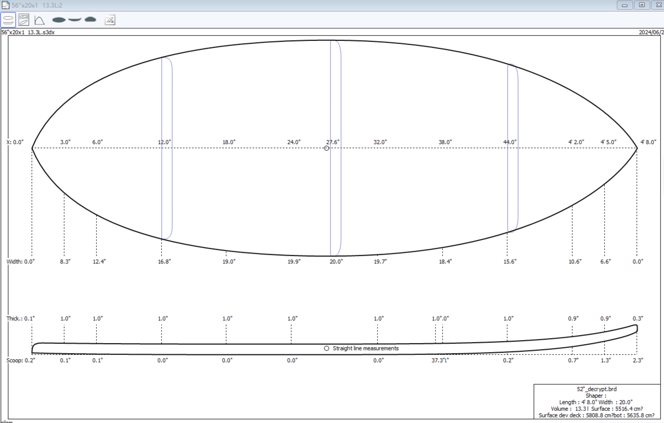Minimize the document window
Screen dimensions: 664x423
[x=625, y=5]
